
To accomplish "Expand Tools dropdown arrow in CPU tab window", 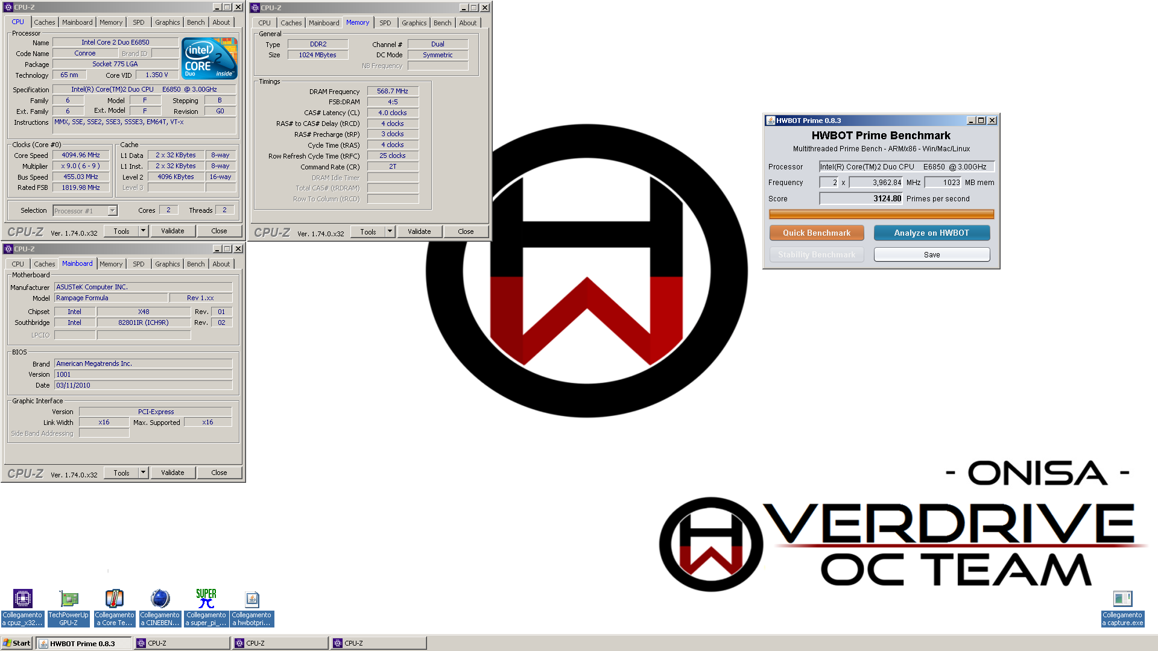I will click(x=143, y=231).
